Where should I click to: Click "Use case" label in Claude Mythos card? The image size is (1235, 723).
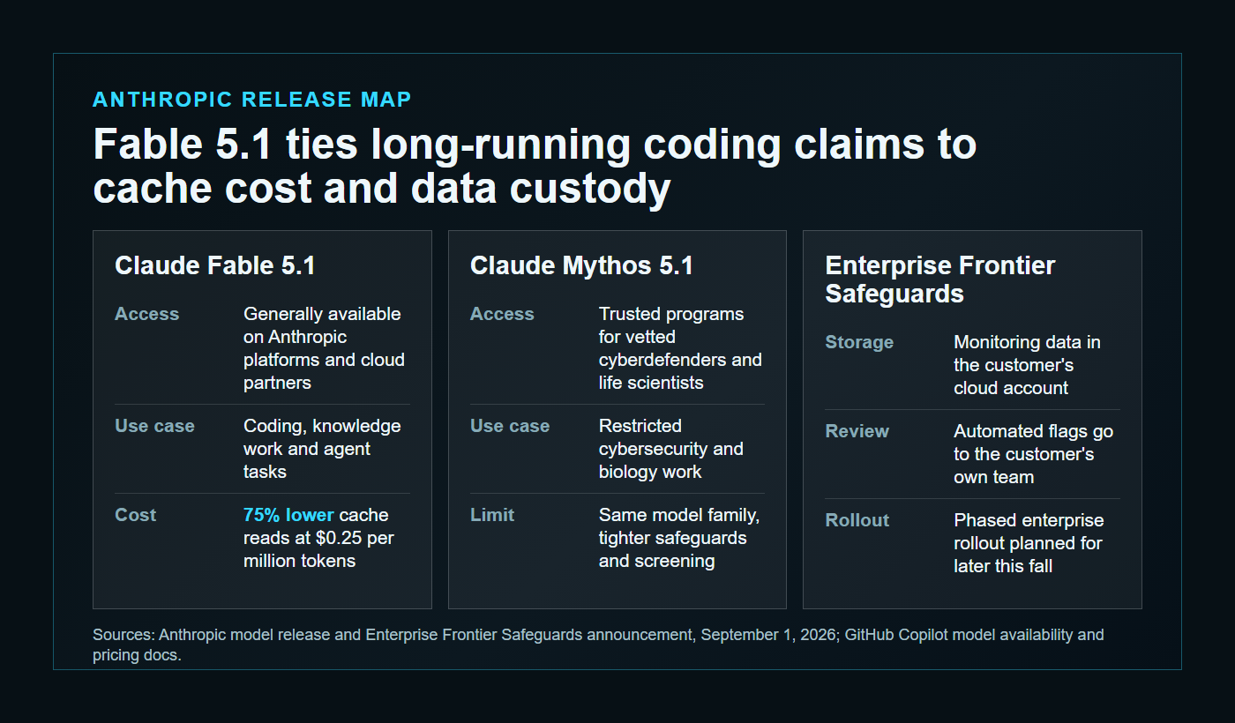(x=510, y=426)
